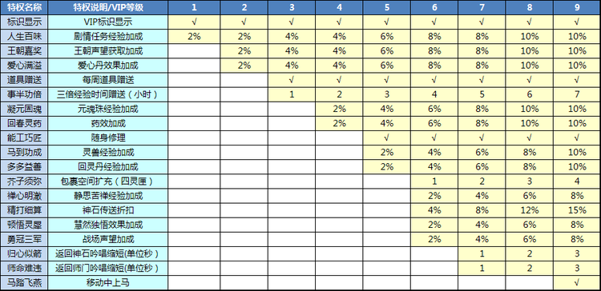The height and width of the screenshot is (291, 601).
Task: Click the 标识显示 row label
Action: [25, 22]
